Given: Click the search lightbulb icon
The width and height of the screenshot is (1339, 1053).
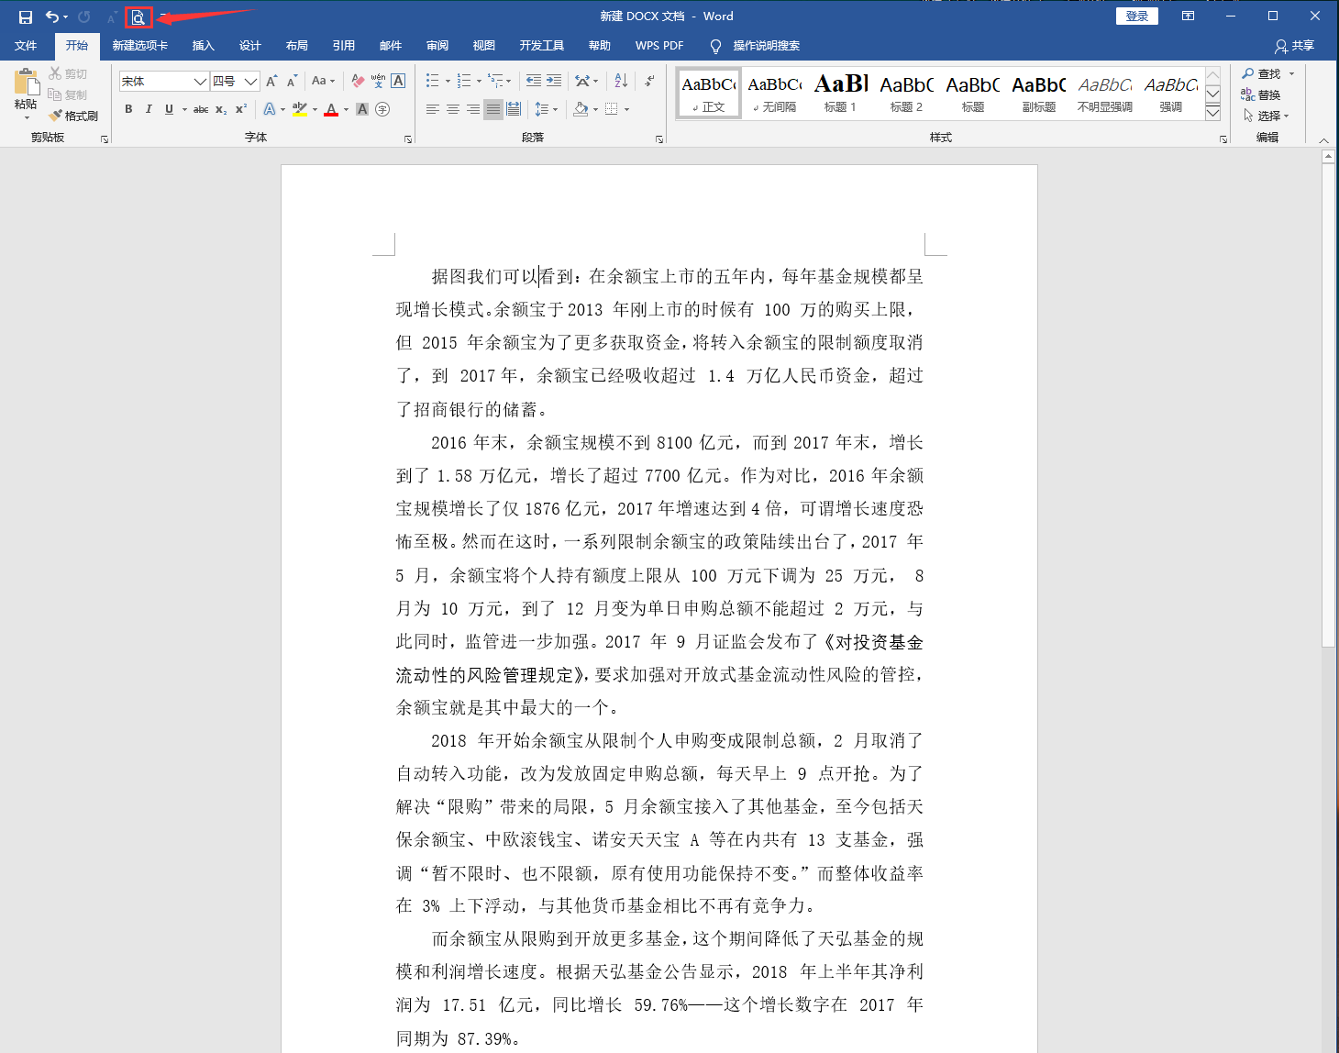Looking at the screenshot, I should click(715, 46).
